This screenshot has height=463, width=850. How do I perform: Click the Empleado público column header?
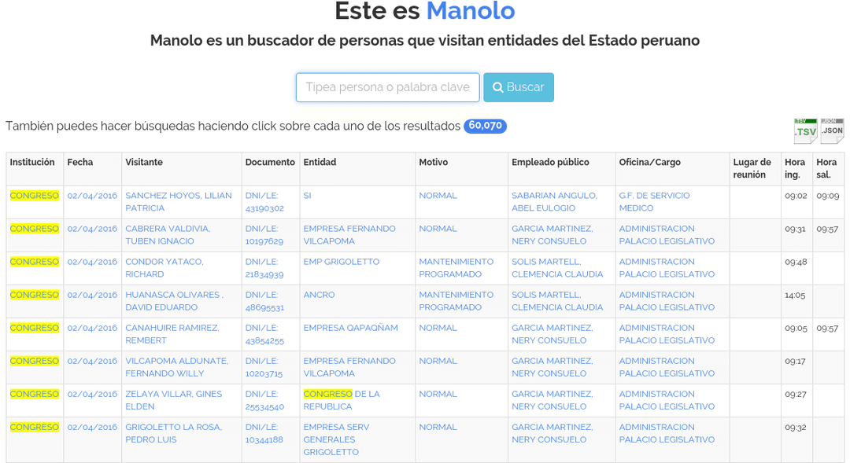pyautogui.click(x=550, y=162)
